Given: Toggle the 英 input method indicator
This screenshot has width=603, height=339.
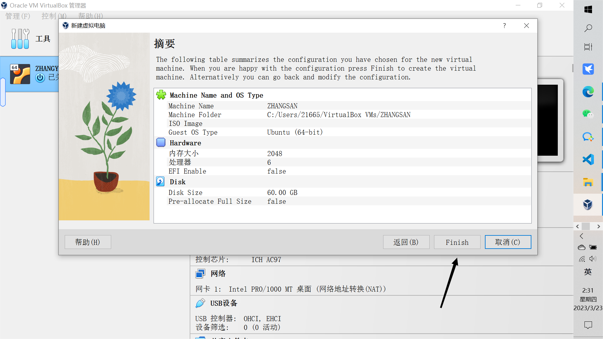Looking at the screenshot, I should (x=588, y=272).
